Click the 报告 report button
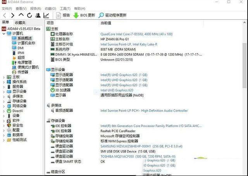Image resolution: width=248 pixels, height=176 pixels. 63,15
